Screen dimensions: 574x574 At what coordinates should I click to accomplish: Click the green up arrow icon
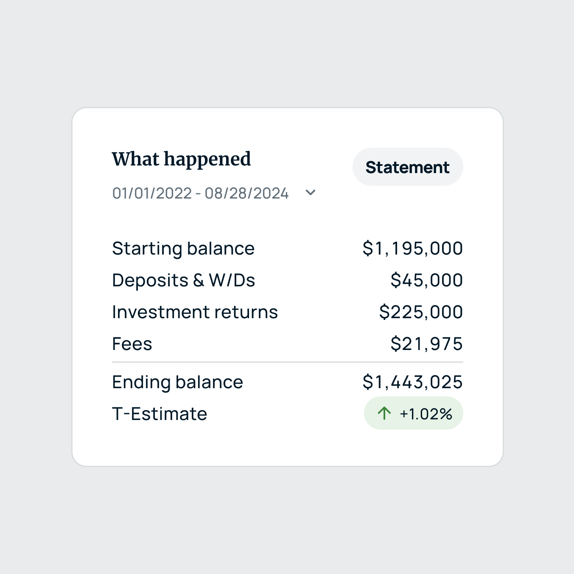384,413
